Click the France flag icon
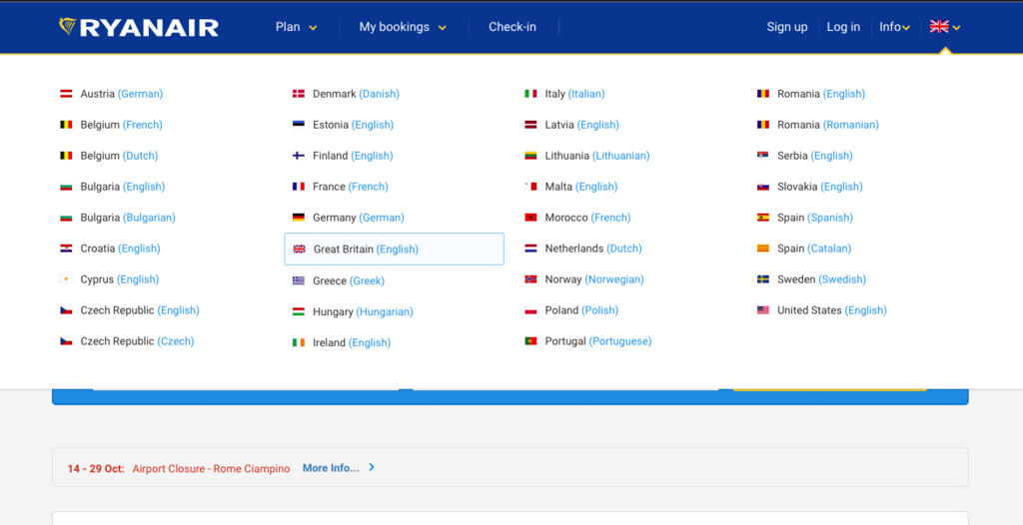Viewport: 1023px width, 525px height. click(298, 187)
